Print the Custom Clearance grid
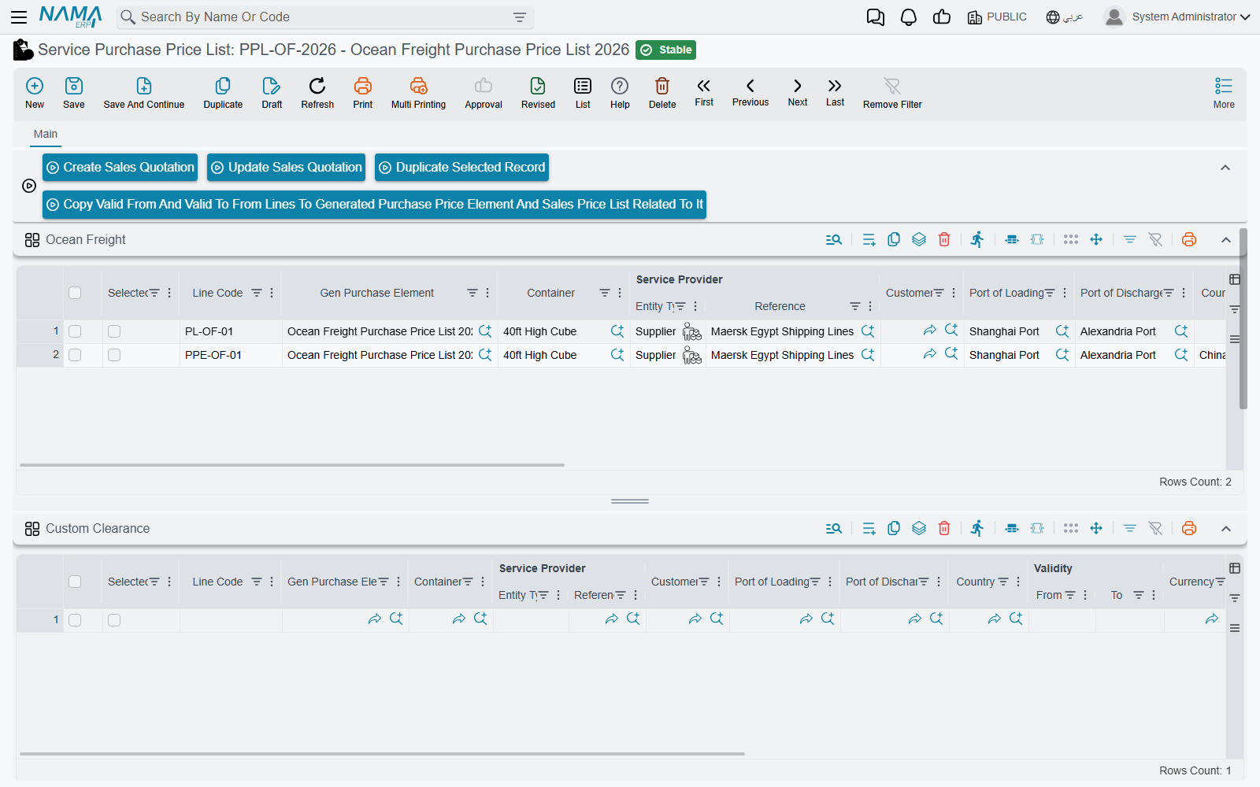Image resolution: width=1260 pixels, height=787 pixels. coord(1189,528)
